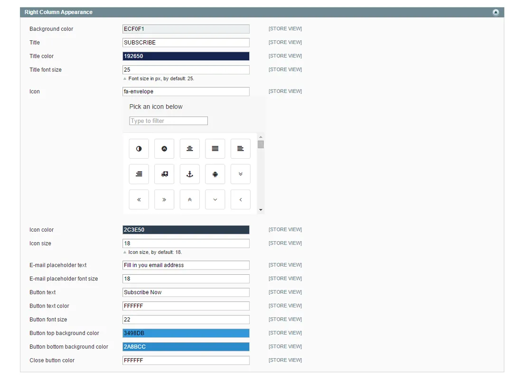Screen dimensions: 522x379
Task: Open the Title color 192650 field
Action: [x=186, y=56]
